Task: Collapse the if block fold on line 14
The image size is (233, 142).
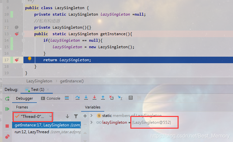Action: click(x=23, y=40)
